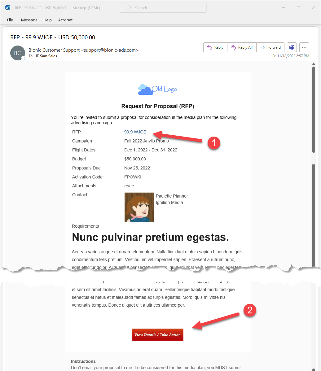Click the Teams share icon

coord(292,47)
